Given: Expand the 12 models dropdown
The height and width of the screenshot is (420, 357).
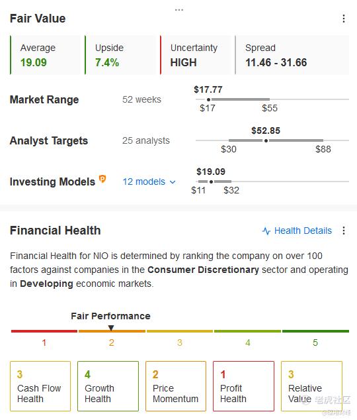Looking at the screenshot, I should tap(149, 182).
